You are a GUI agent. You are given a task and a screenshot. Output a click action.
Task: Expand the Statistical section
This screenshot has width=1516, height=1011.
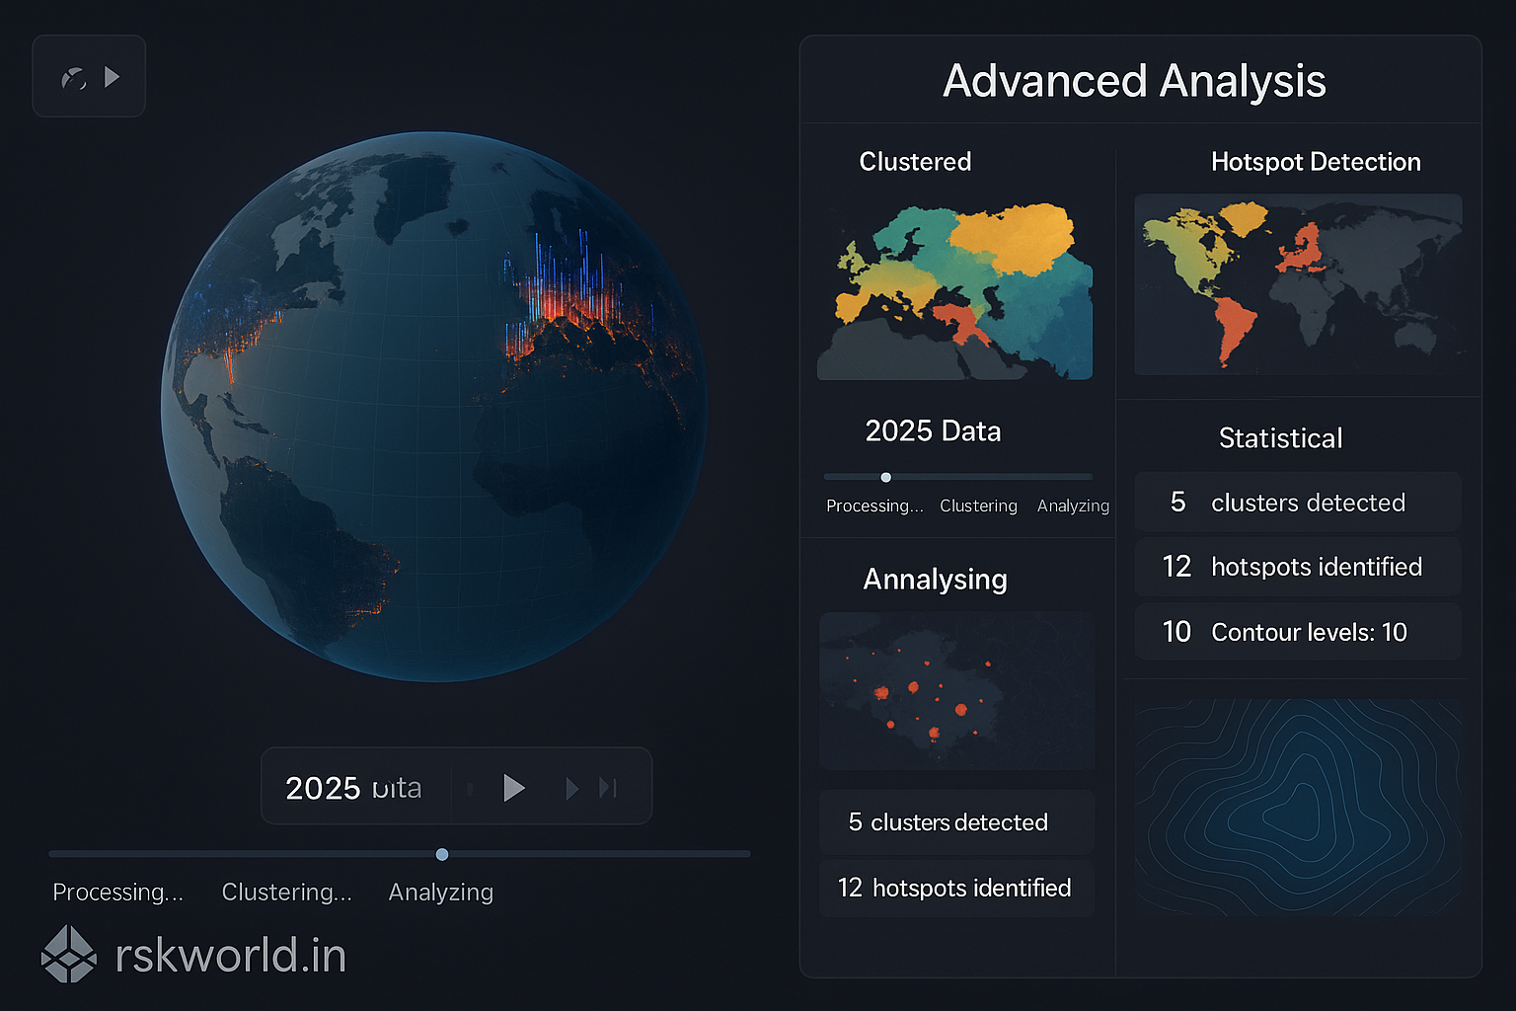pos(1280,438)
